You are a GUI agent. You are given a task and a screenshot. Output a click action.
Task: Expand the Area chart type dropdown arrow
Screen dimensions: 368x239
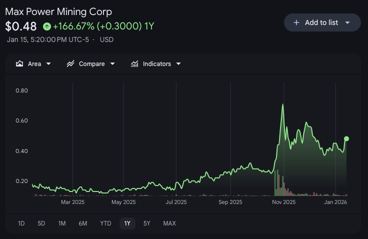48,63
